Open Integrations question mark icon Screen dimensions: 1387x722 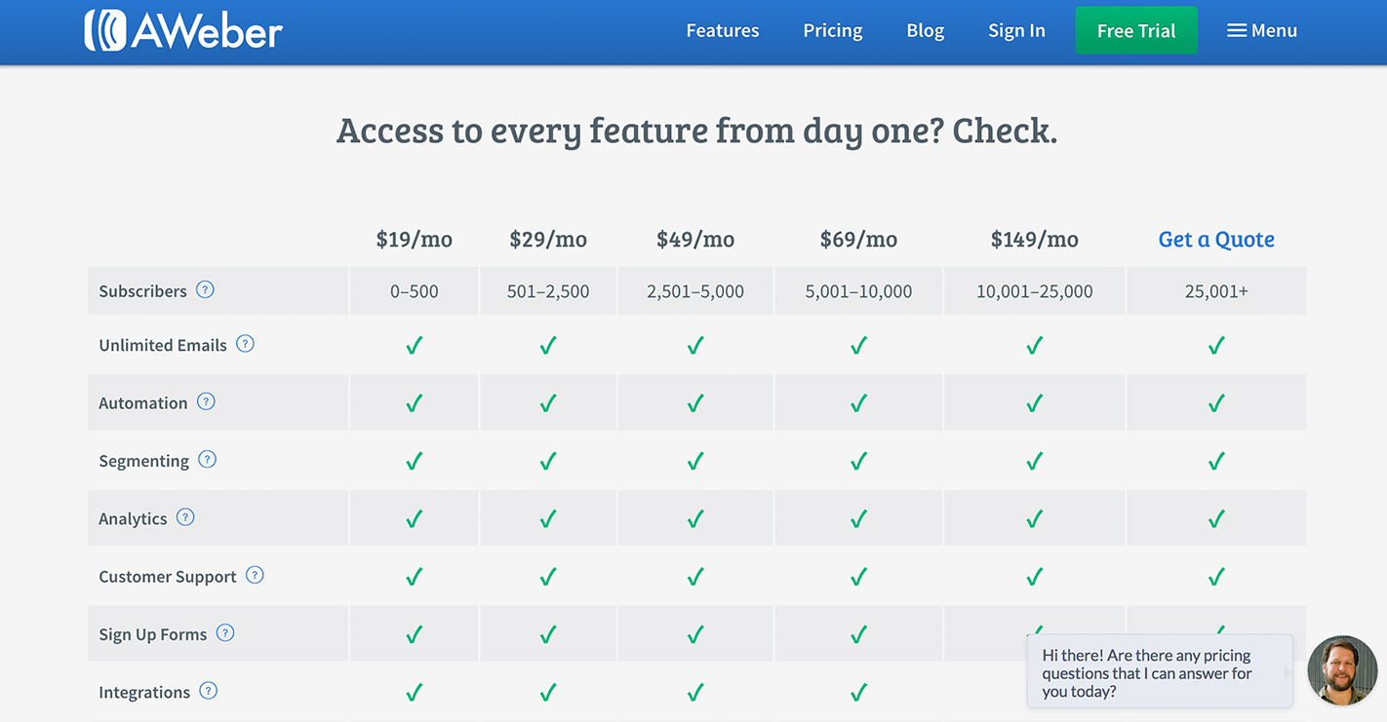pyautogui.click(x=208, y=691)
